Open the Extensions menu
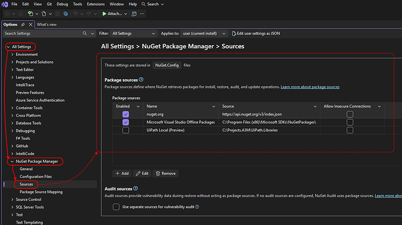 96,4
